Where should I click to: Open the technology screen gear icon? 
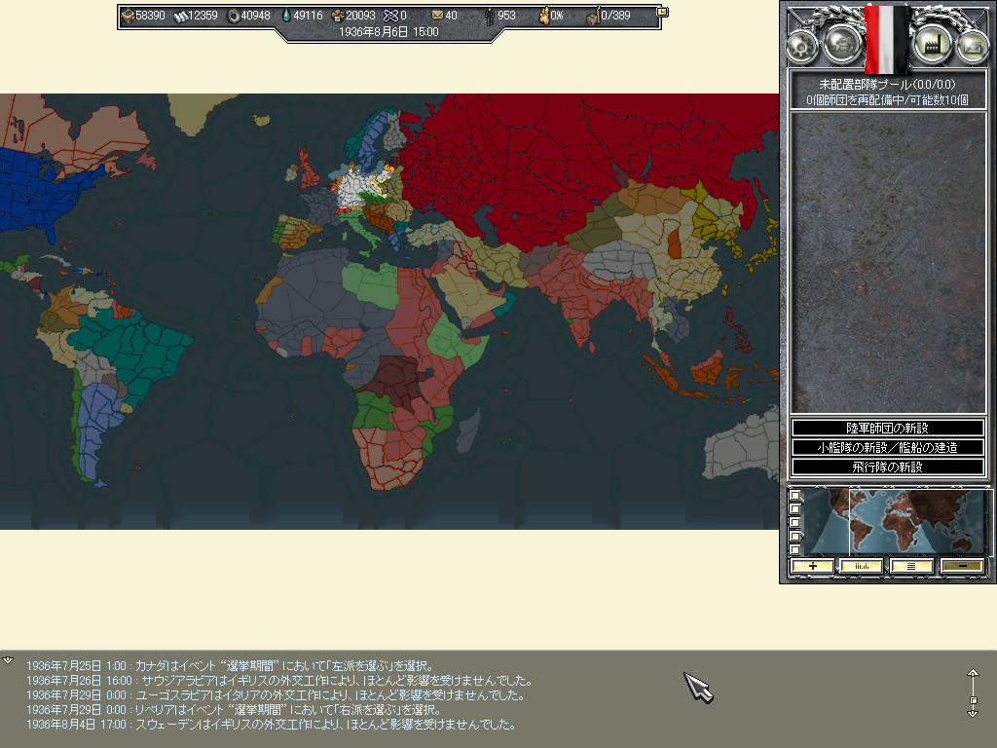pos(802,47)
